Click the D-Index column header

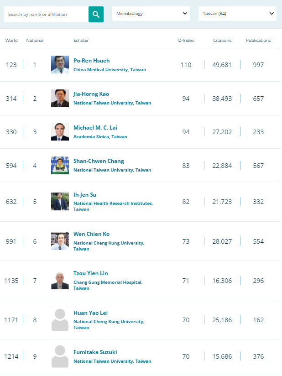186,41
